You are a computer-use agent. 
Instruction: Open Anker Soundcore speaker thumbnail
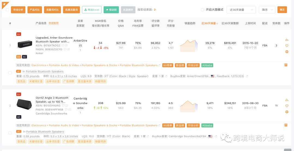point(25,44)
